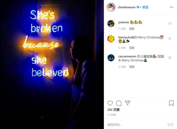Reply to carcarmennn's comment
The width and height of the screenshot is (177, 129).
point(132,67)
